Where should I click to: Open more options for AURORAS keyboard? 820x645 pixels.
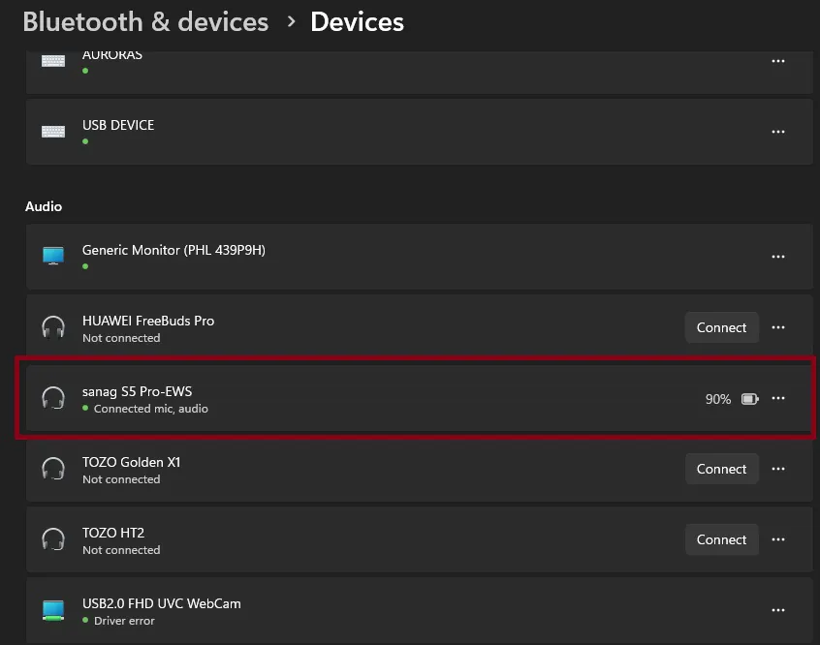(777, 61)
